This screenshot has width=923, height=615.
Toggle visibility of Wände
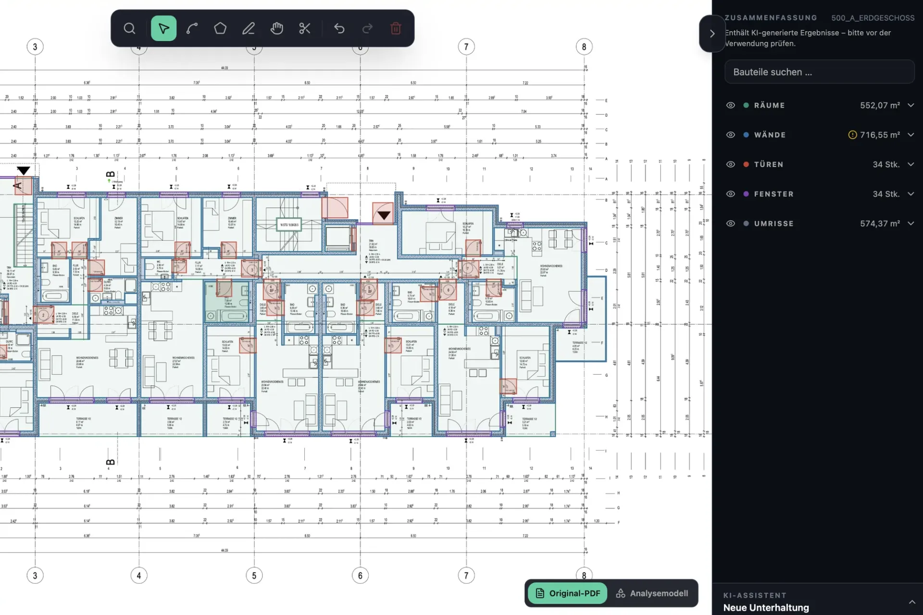[x=731, y=135]
